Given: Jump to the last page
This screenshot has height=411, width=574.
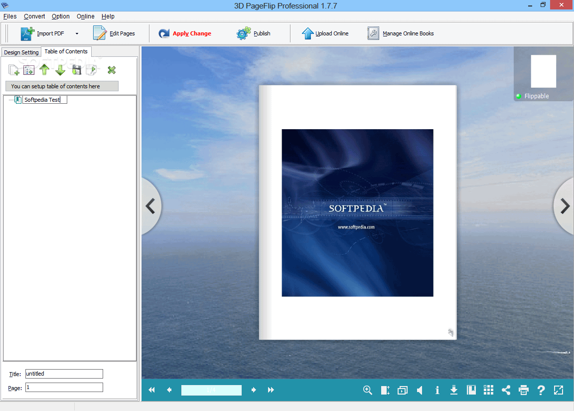Looking at the screenshot, I should click(271, 390).
